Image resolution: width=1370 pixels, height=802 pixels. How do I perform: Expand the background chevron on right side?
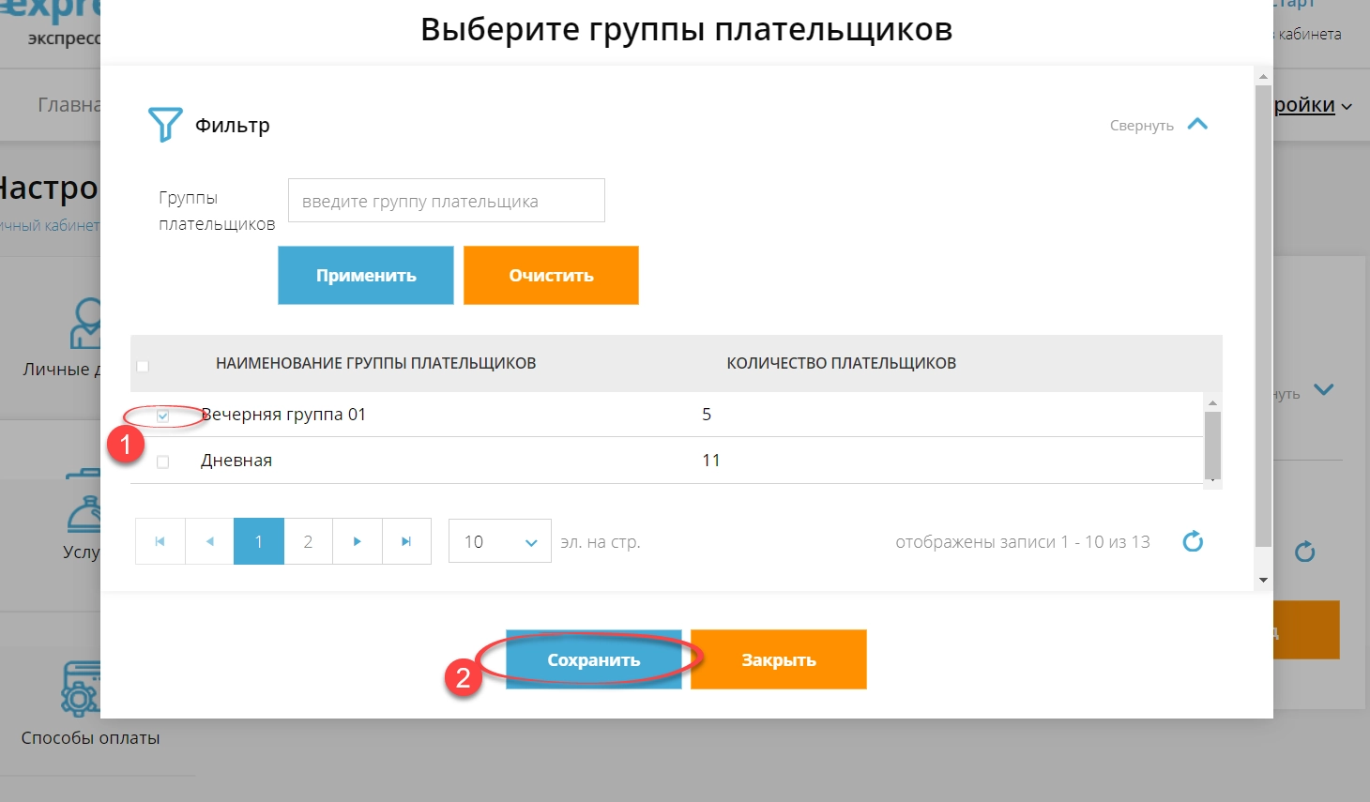click(1323, 389)
